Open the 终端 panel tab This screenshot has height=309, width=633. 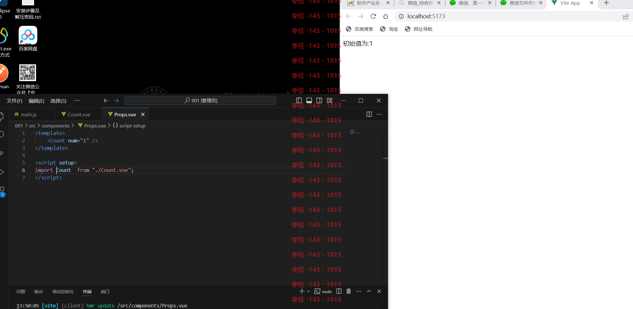87,292
